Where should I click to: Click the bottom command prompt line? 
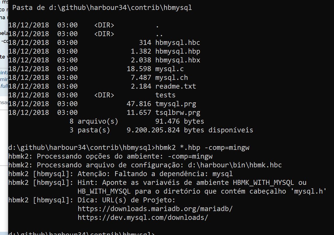click(82, 233)
